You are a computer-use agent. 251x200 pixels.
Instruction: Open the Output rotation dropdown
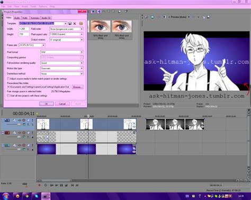tap(82, 40)
